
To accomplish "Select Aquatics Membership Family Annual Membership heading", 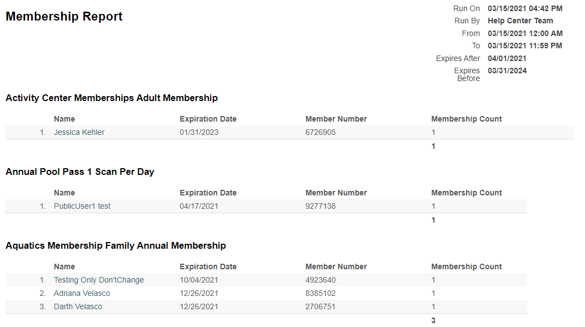I will 116,246.
